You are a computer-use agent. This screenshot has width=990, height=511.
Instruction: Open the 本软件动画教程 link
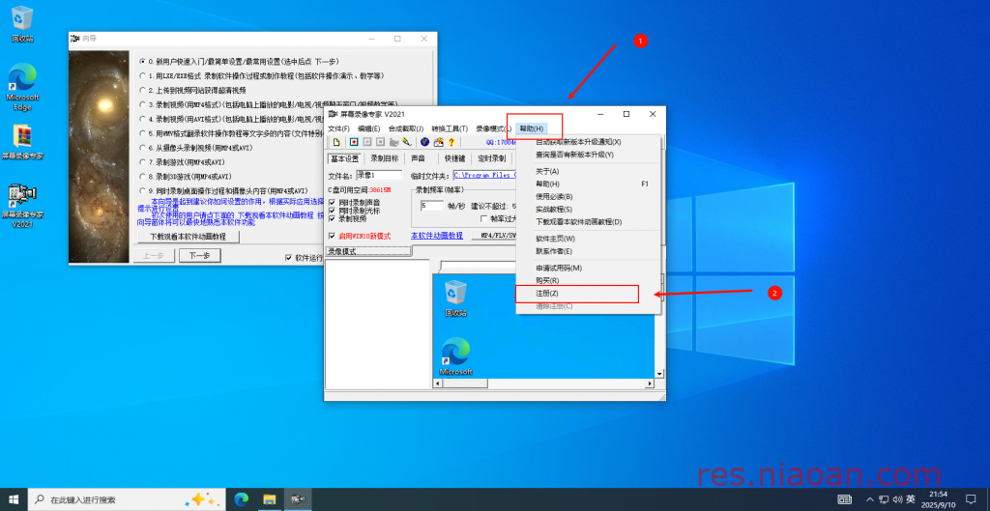point(438,236)
